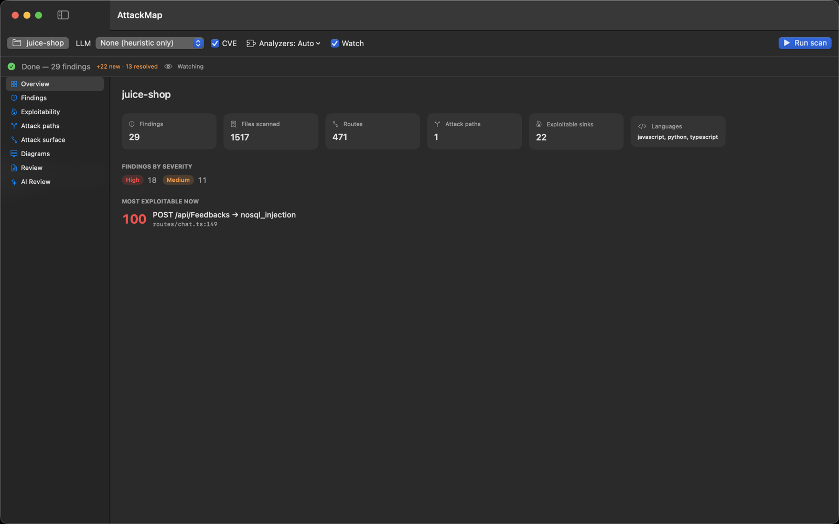Click the Attack paths branch icon
This screenshot has width=839, height=524.
(x=14, y=126)
